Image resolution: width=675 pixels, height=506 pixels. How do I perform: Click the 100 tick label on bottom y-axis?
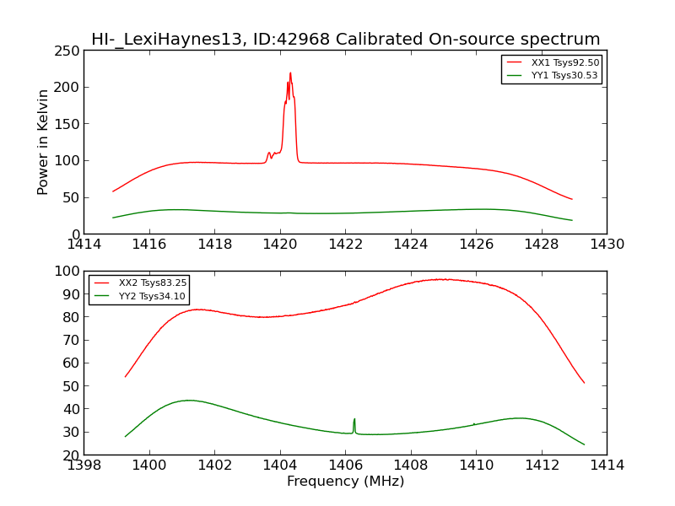click(x=66, y=272)
